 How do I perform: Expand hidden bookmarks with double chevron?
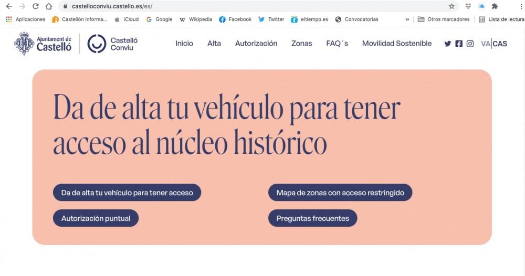pos(407,19)
